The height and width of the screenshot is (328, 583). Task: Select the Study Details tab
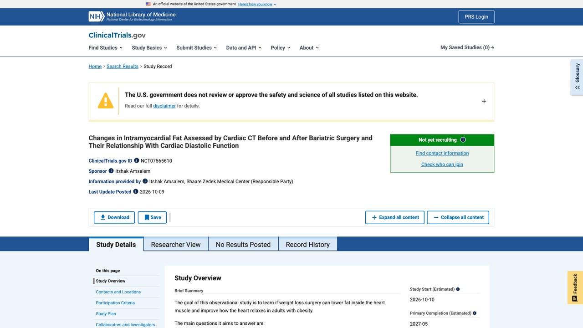(116, 244)
